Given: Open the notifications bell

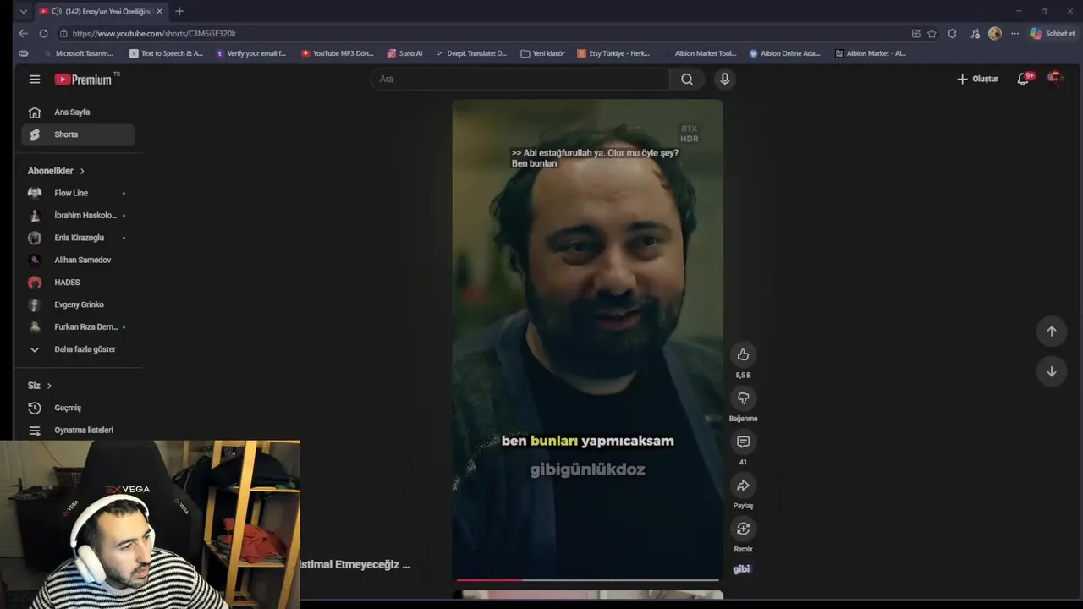Looking at the screenshot, I should tap(1024, 78).
